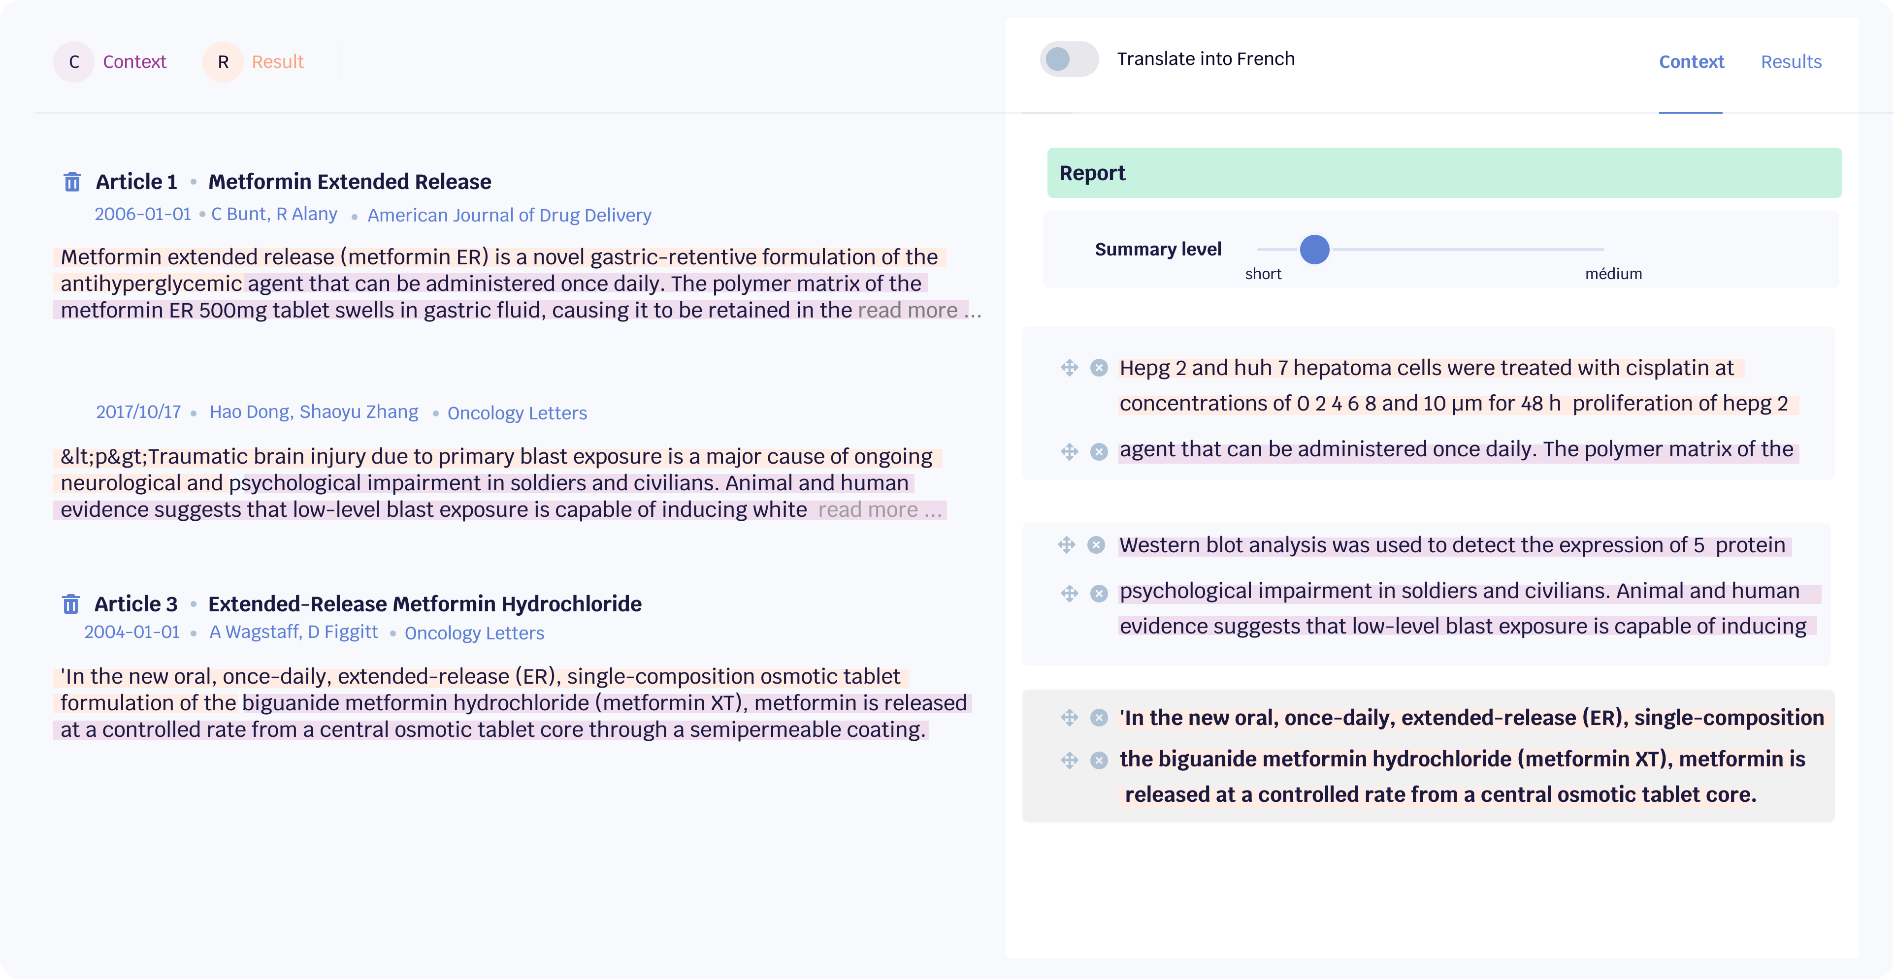Delete Article 1 with the trash icon
The width and height of the screenshot is (1894, 979).
[x=72, y=182]
